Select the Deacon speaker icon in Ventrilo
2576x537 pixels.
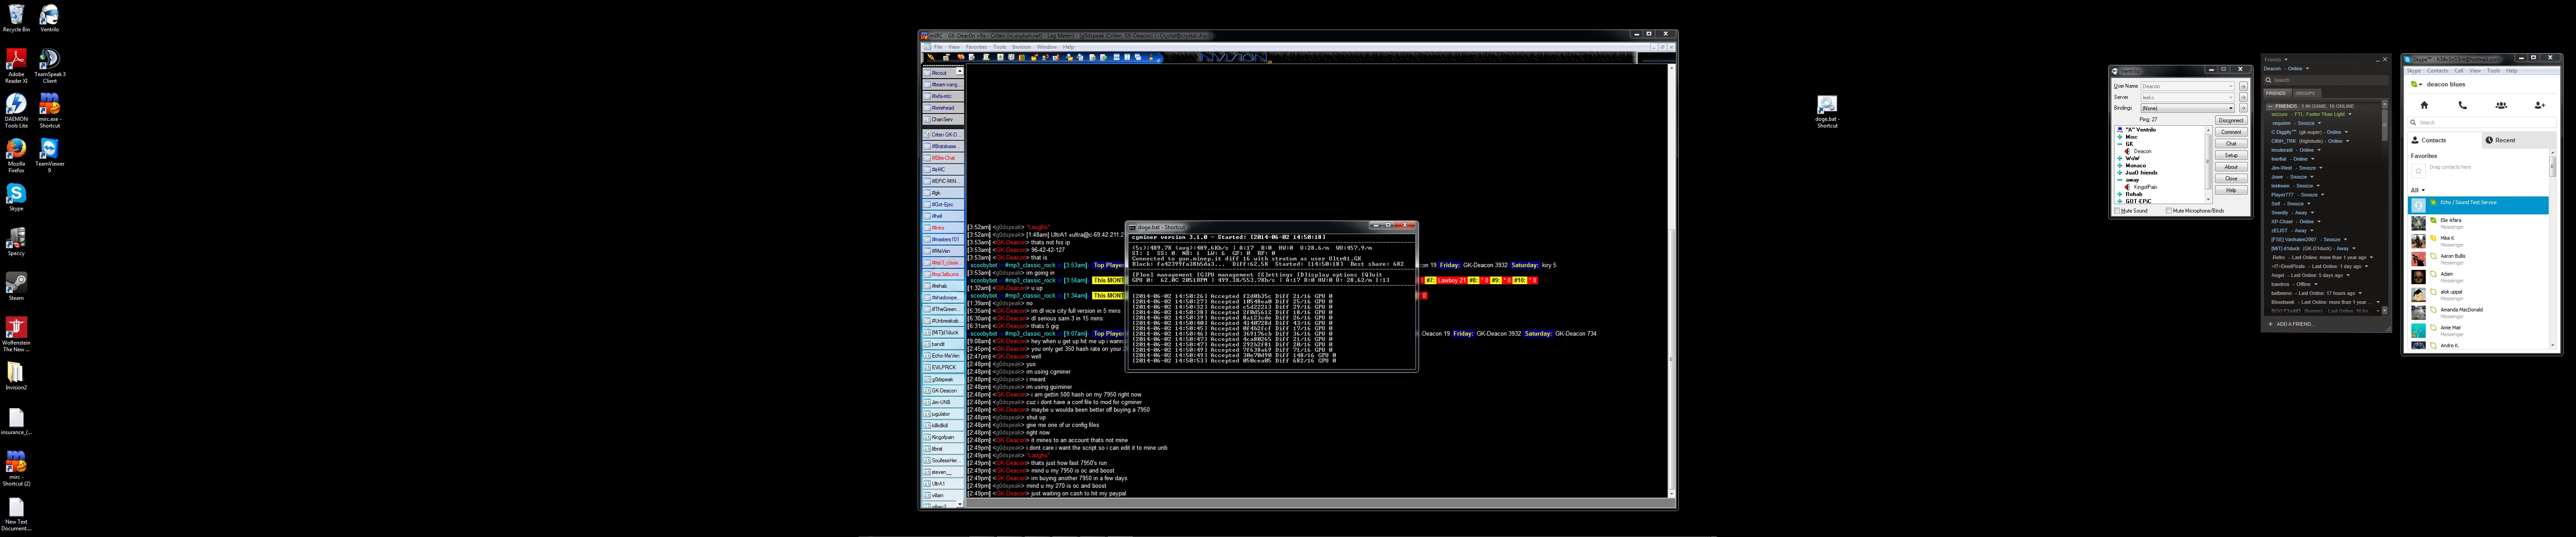click(x=2127, y=151)
